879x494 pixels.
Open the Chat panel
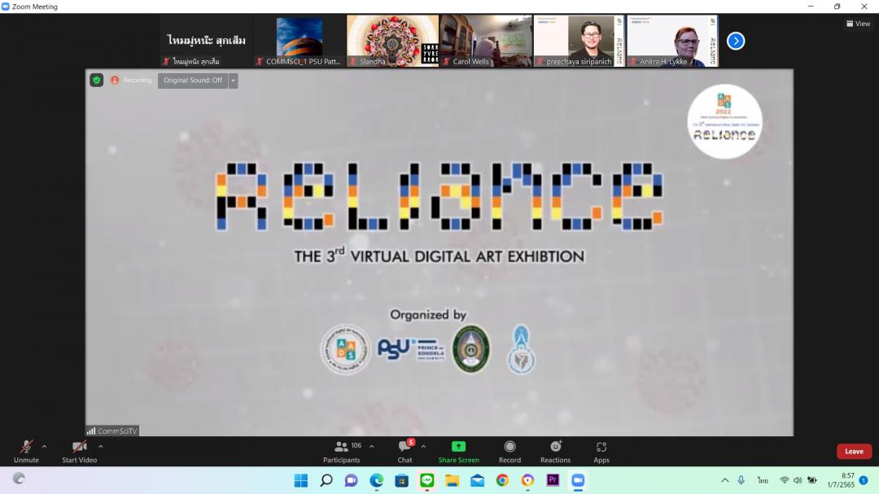click(x=405, y=451)
